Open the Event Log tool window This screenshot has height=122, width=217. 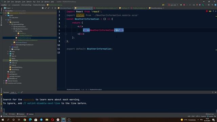pos(210,114)
